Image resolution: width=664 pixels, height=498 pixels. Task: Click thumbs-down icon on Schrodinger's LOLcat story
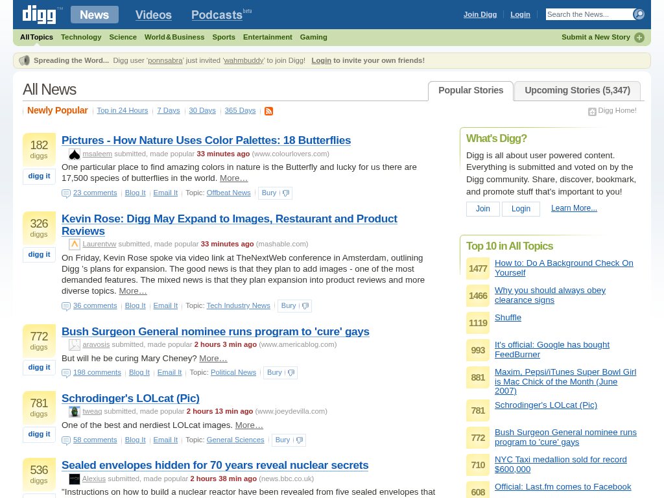[300, 440]
